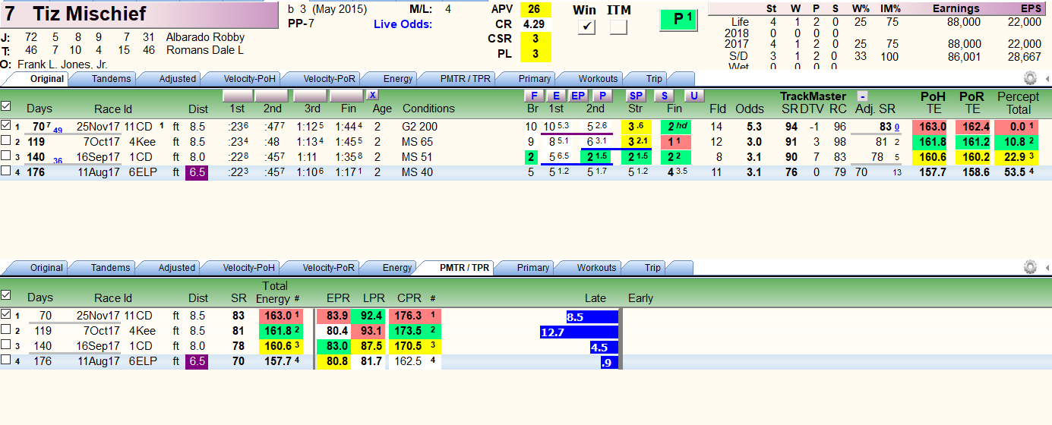Click the 8.5 Late bar for 25Nov17
This screenshot has width=1052, height=425.
click(592, 316)
